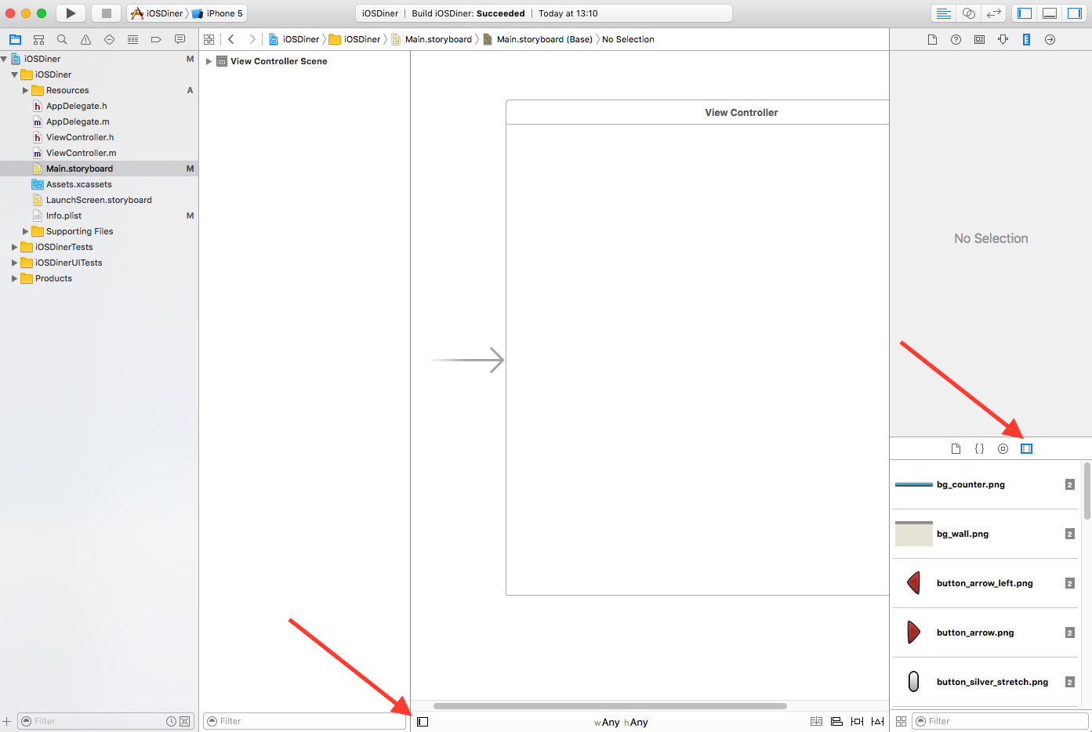Open the iPhone 5 device dropdown
Screen dimensions: 1092x732
(x=218, y=13)
